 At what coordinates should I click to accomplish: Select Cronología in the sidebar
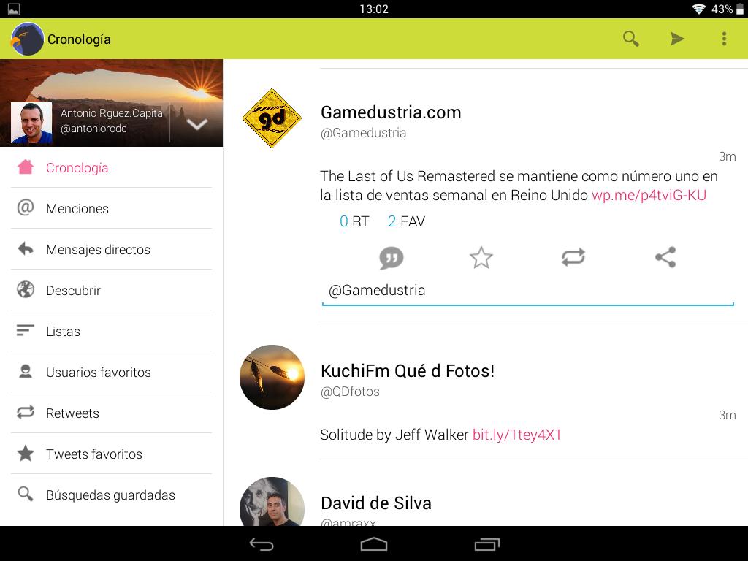111,167
